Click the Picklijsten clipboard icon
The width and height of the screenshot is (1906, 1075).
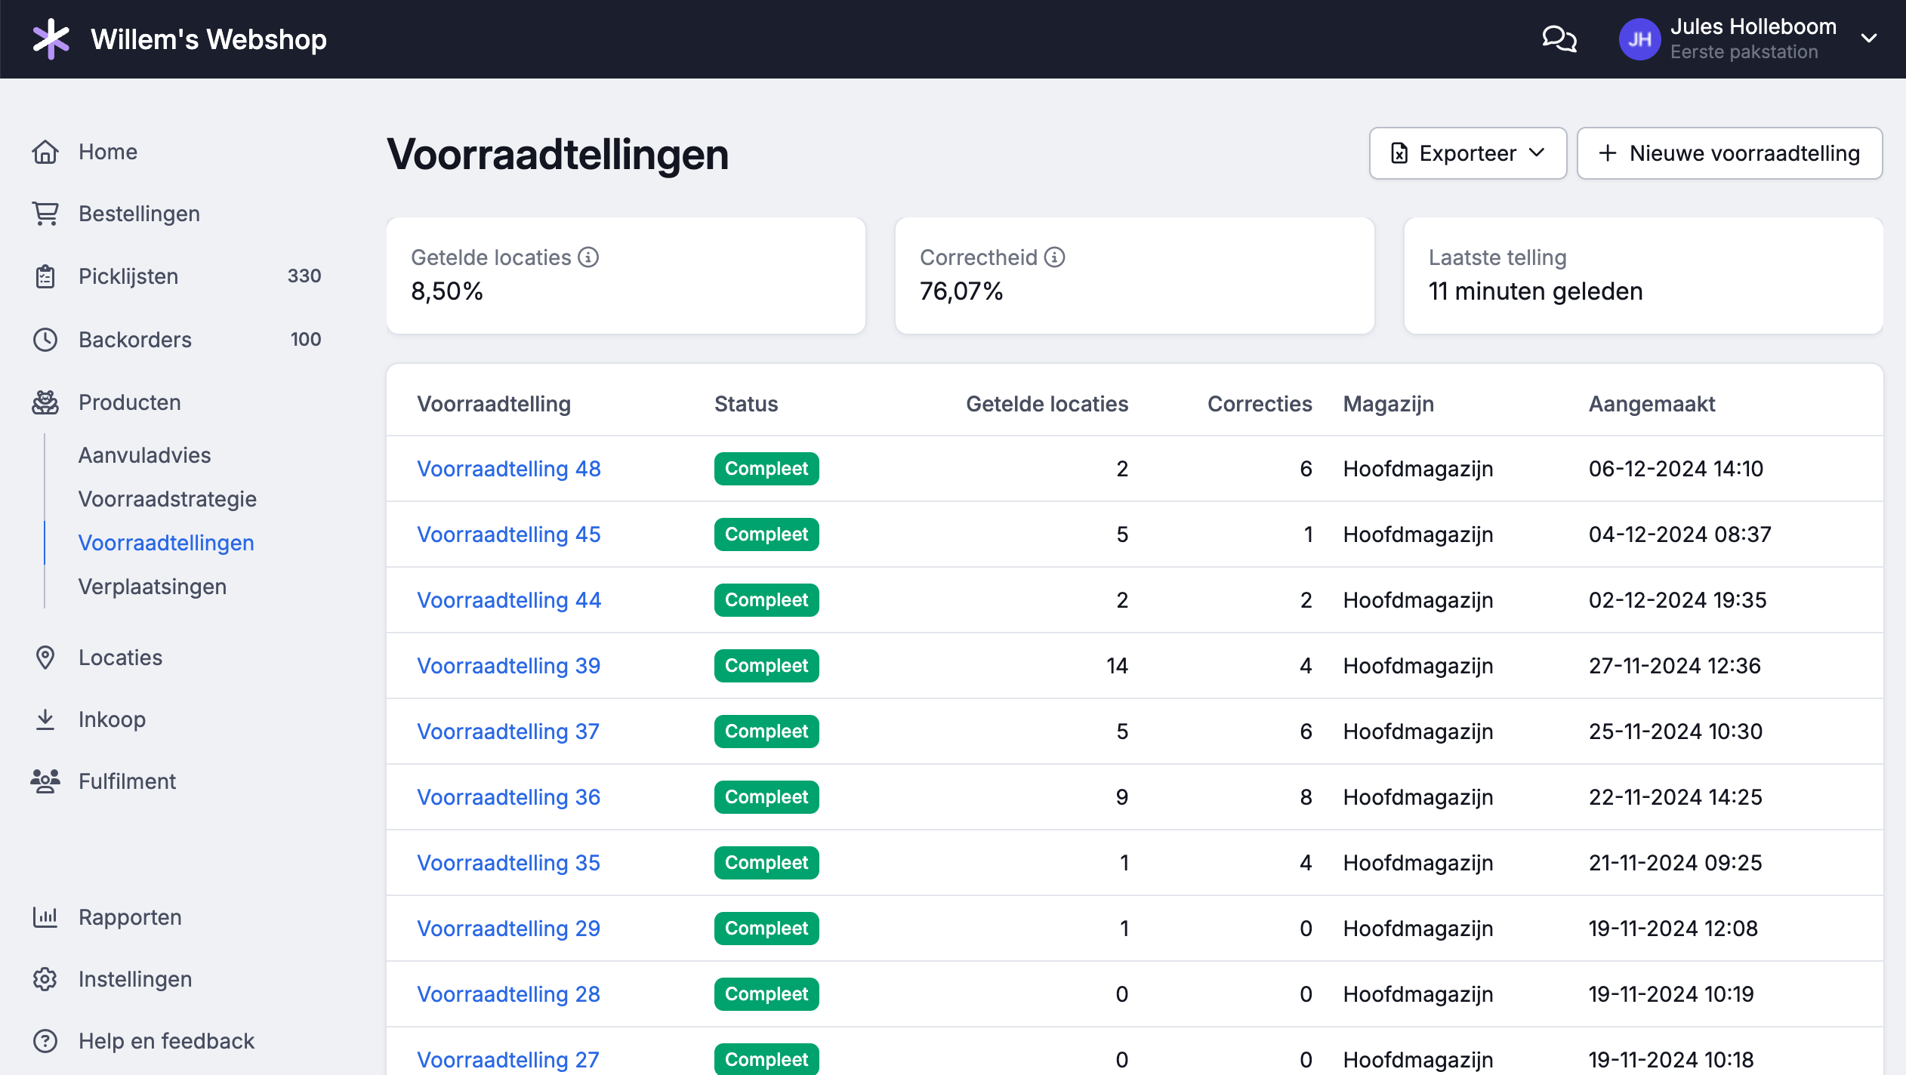tap(45, 276)
